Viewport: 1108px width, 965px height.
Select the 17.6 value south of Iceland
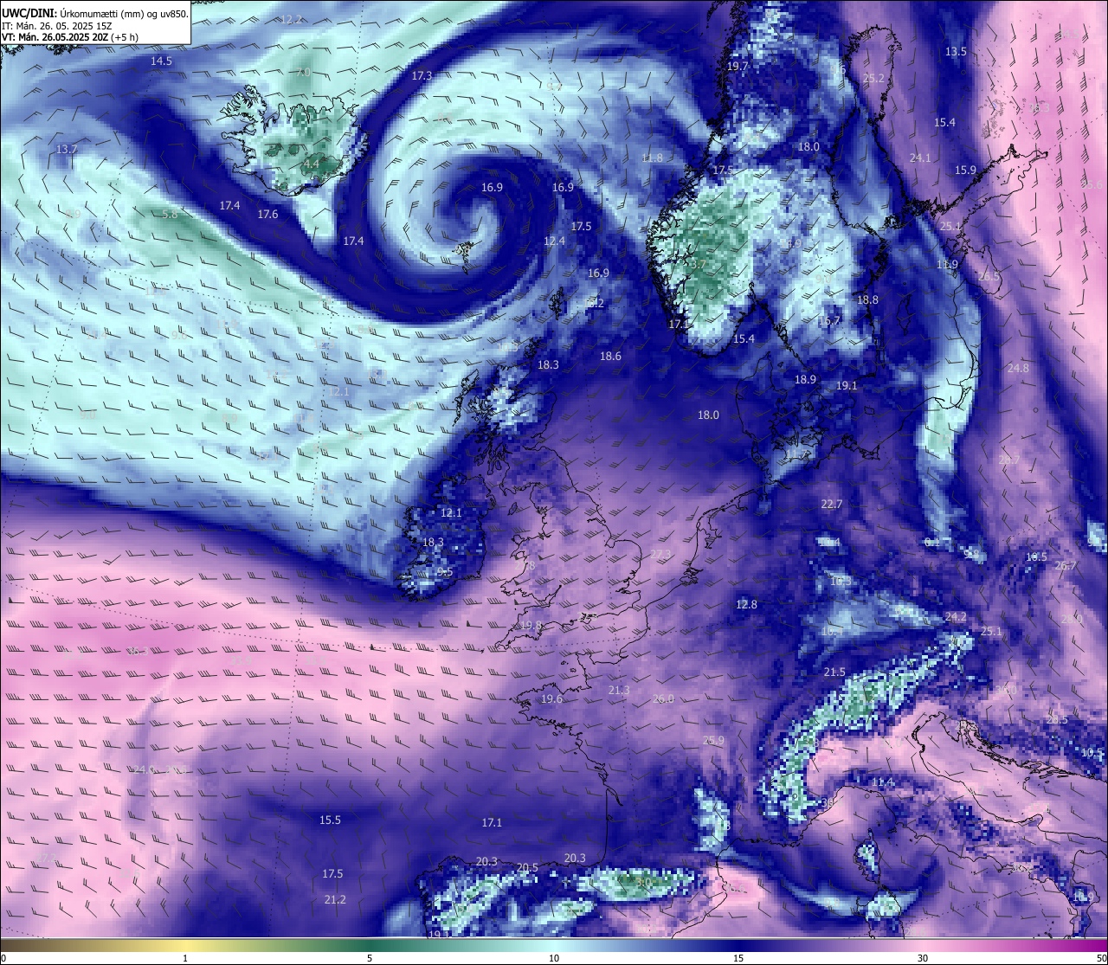(x=267, y=215)
